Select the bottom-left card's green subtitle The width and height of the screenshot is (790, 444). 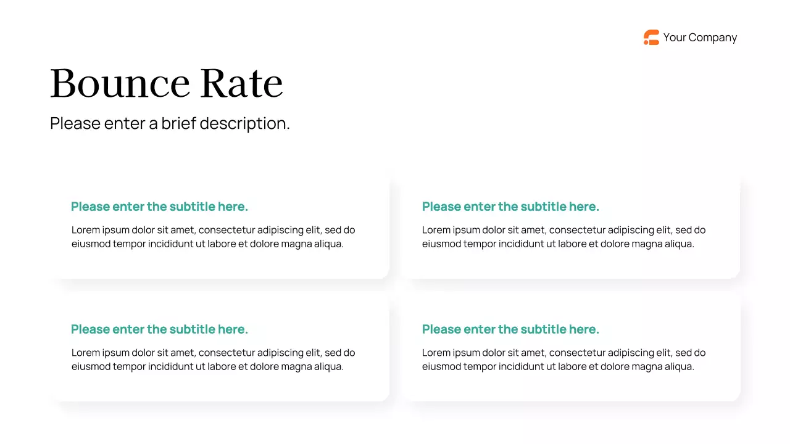(159, 329)
